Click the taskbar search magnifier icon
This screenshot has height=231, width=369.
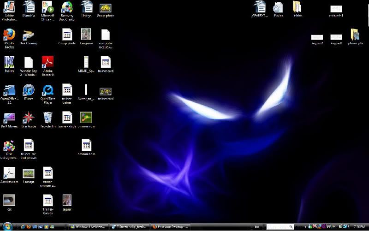point(291,227)
